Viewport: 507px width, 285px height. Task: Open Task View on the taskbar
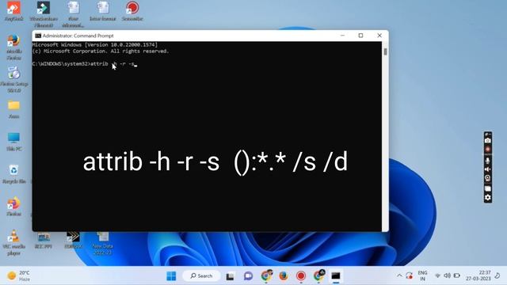[230, 276]
